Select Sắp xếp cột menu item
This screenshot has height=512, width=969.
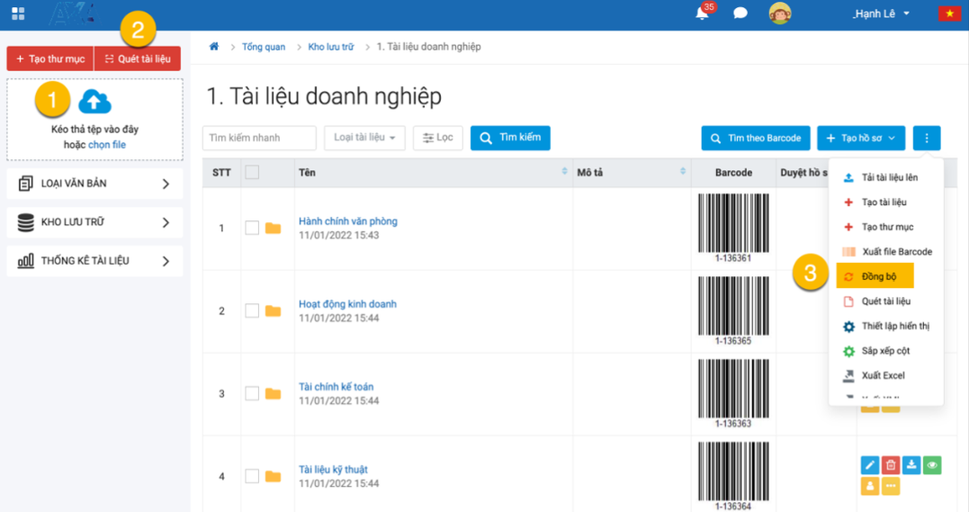(885, 351)
